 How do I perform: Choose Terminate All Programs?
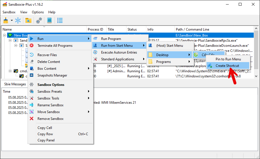click(x=60, y=46)
